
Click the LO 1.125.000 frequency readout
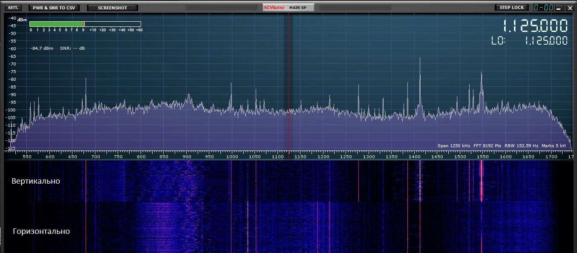pyautogui.click(x=530, y=41)
